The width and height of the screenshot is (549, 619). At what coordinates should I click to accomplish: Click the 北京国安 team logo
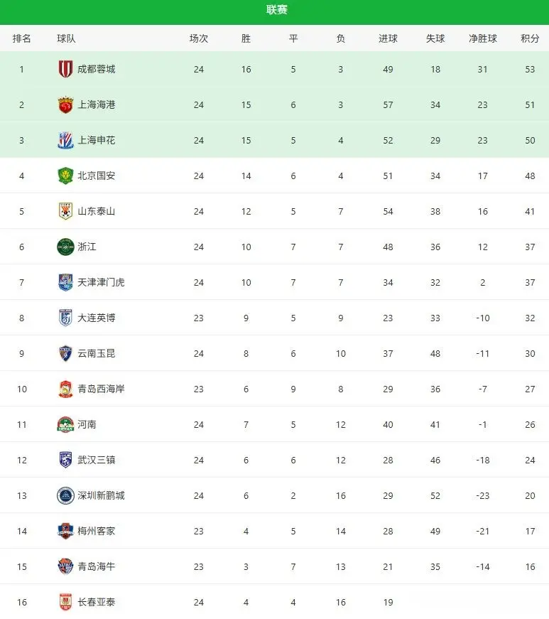(65, 176)
